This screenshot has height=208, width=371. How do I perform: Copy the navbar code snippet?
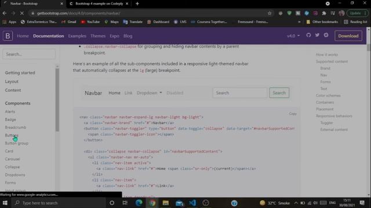tap(293, 114)
